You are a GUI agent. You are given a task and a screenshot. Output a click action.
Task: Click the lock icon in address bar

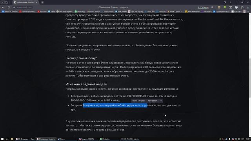click(14, 7)
